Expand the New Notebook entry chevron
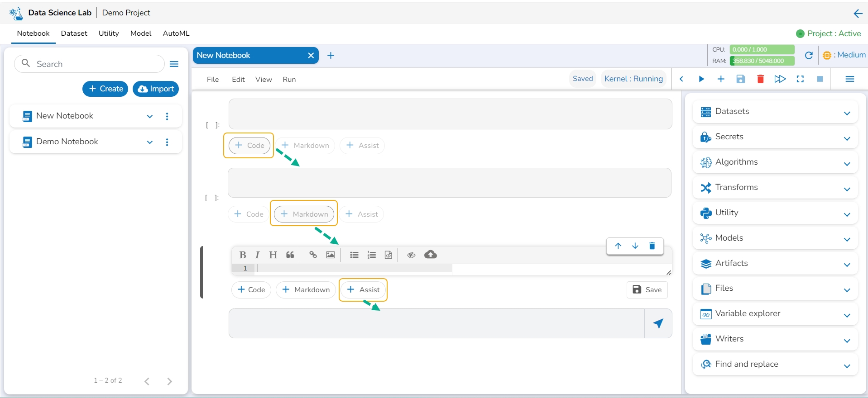Screen dimensions: 868x398 tap(150, 116)
